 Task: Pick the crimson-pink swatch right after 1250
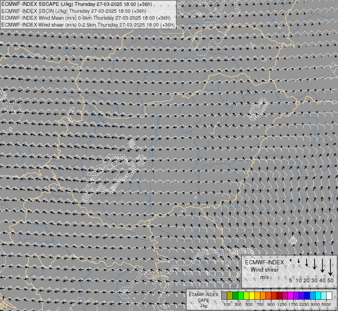tap(285, 296)
